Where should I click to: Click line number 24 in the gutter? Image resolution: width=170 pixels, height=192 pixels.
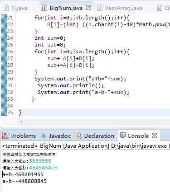pyautogui.click(x=10, y=38)
